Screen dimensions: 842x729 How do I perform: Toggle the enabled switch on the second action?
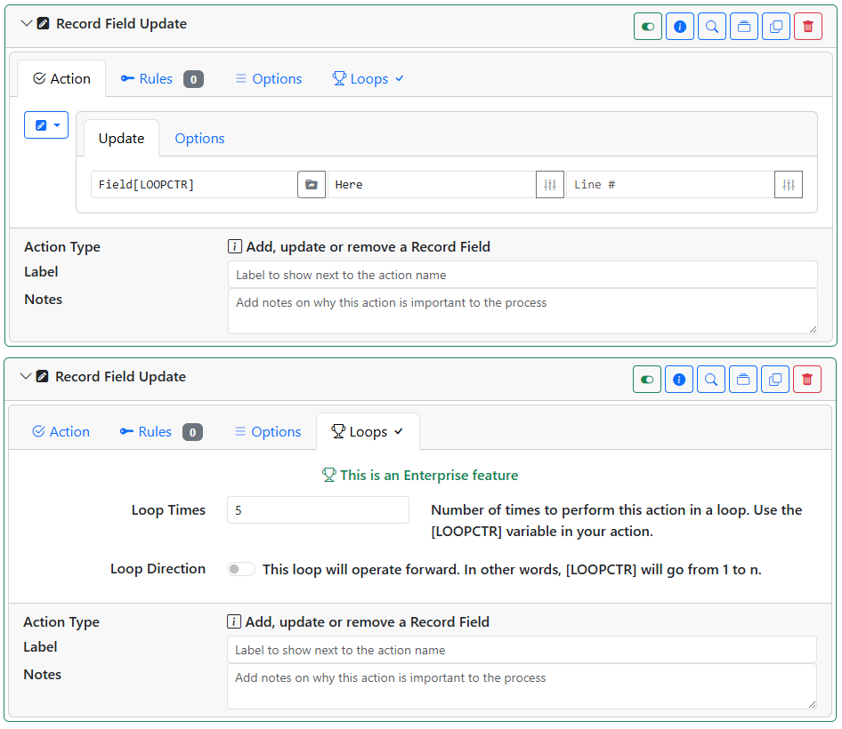pyautogui.click(x=646, y=380)
